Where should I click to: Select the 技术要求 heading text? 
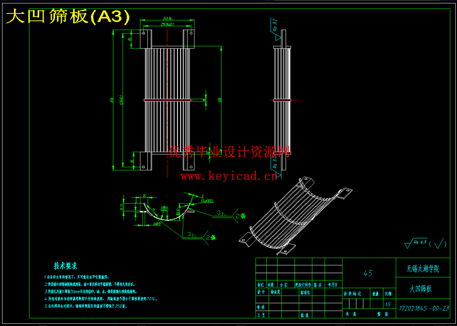coord(65,266)
